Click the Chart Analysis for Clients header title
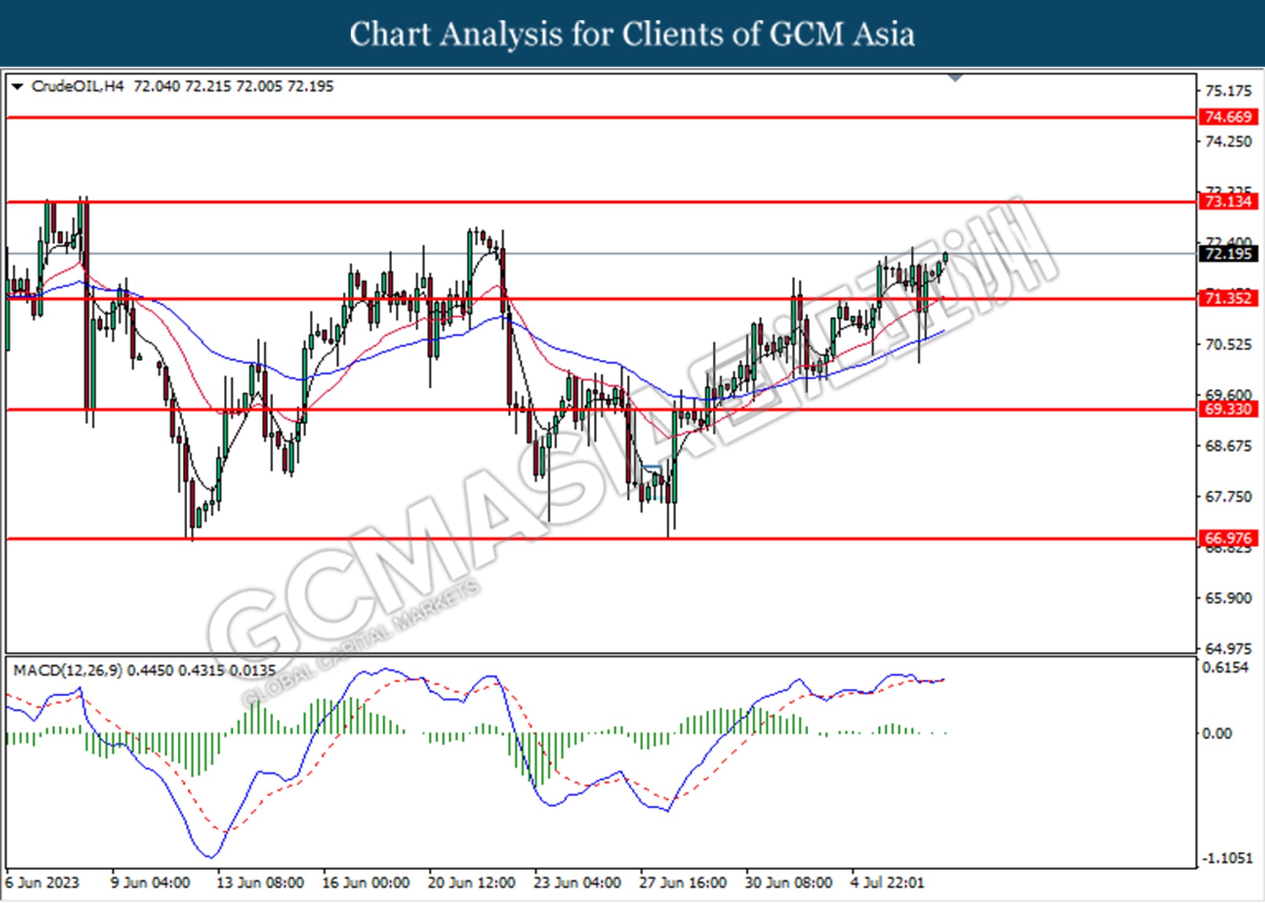The height and width of the screenshot is (903, 1265). [632, 34]
